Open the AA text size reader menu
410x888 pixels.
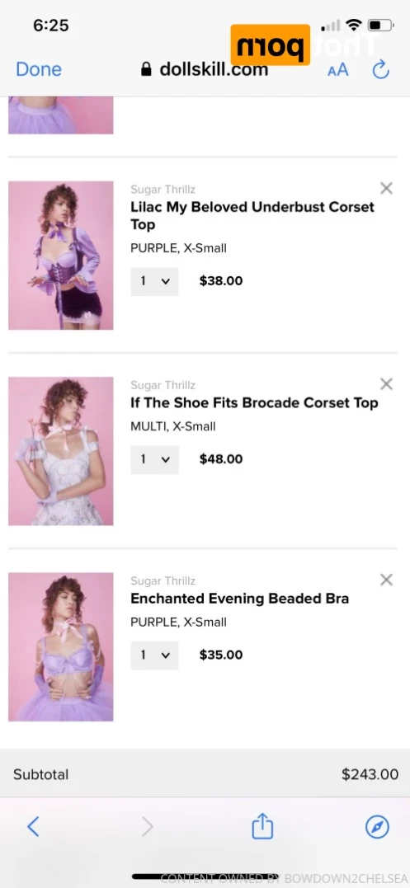(338, 70)
